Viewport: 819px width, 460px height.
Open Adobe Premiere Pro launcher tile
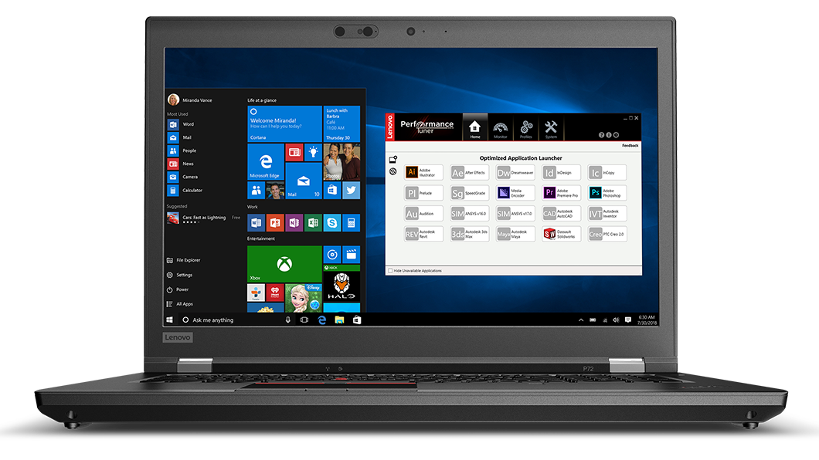[x=561, y=193]
